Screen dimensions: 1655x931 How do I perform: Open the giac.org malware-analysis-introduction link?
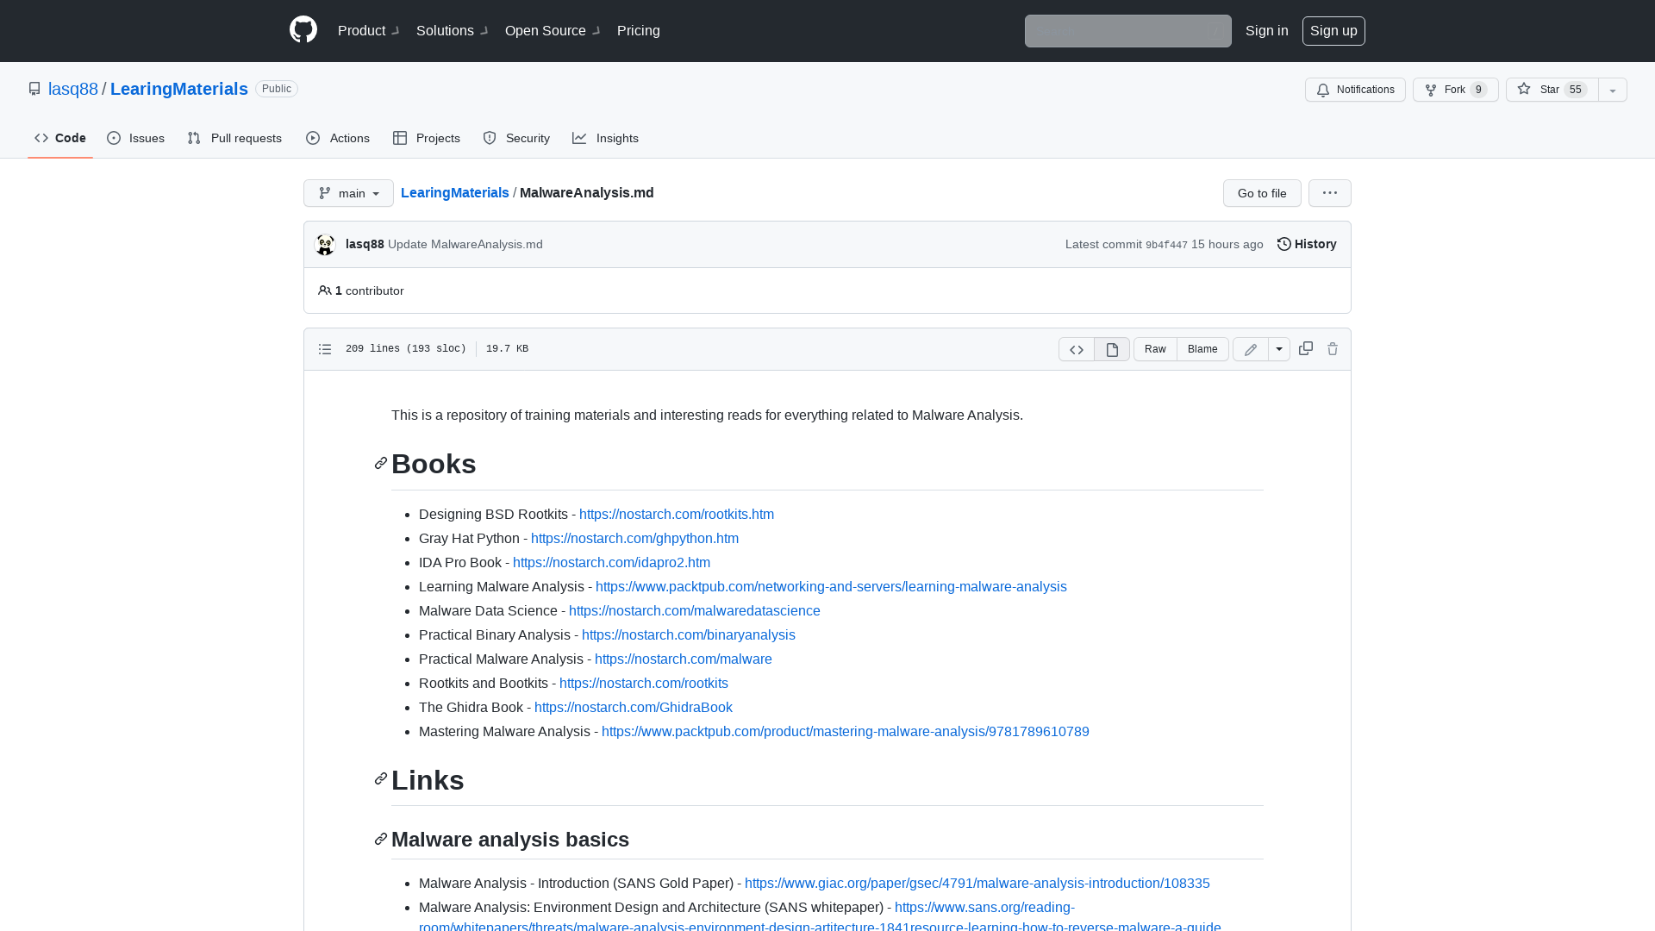click(x=977, y=883)
